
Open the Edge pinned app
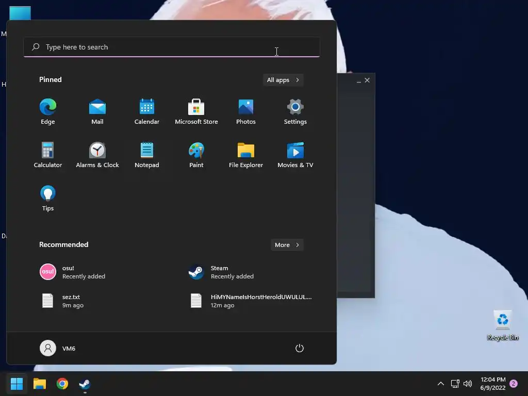48,111
